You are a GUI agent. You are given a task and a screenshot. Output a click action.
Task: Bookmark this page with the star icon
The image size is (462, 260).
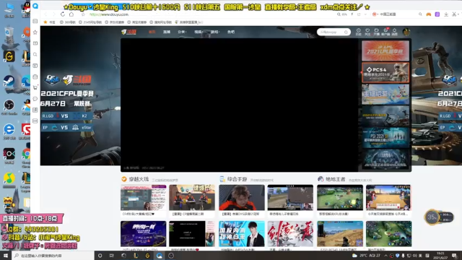pyautogui.click(x=83, y=14)
